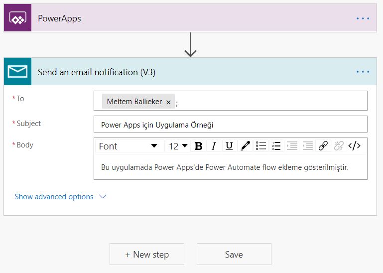Click the New step button
Viewport: 383px width, 273px height.
coord(147,254)
